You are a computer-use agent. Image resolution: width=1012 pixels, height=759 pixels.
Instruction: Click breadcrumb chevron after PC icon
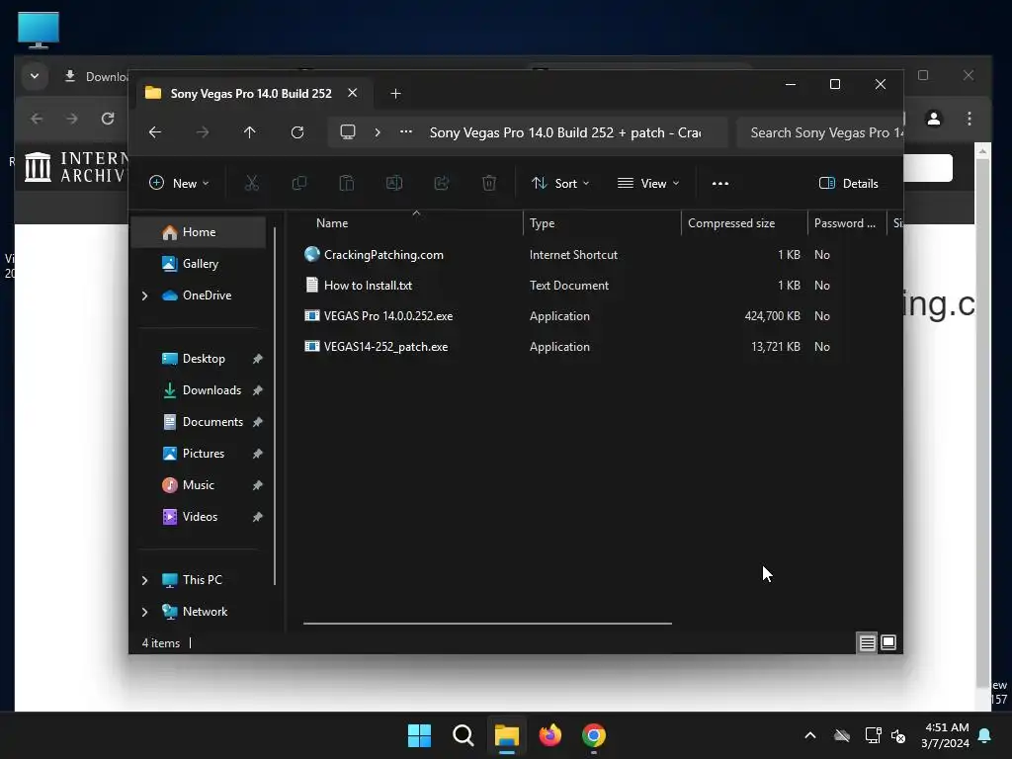click(378, 132)
